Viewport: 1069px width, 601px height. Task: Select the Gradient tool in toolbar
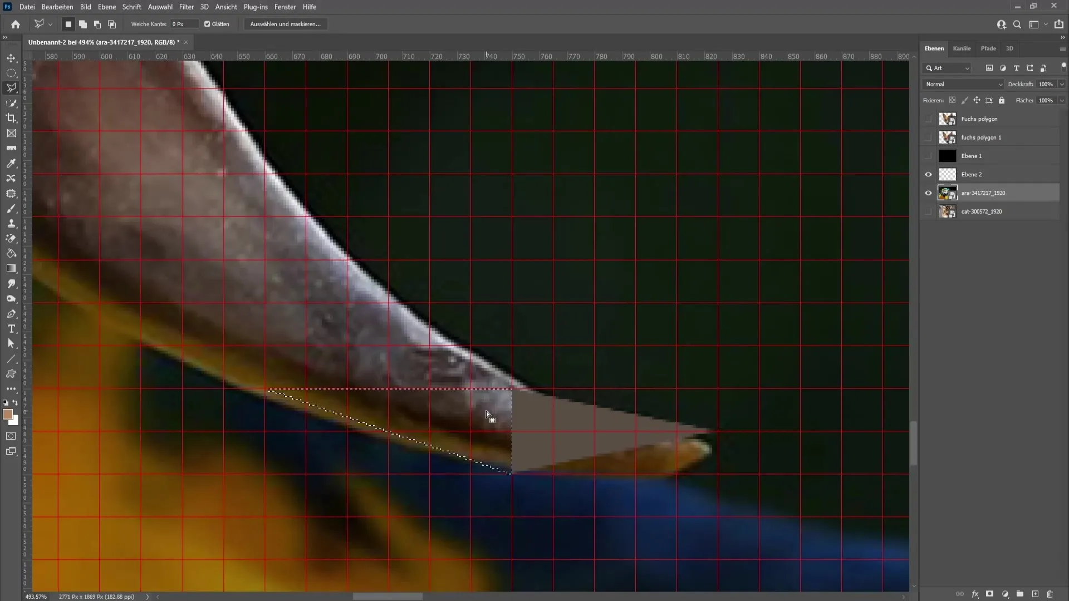point(11,269)
